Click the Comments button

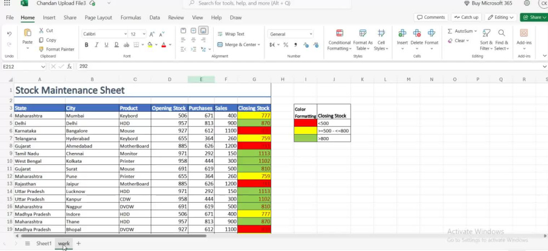[431, 17]
